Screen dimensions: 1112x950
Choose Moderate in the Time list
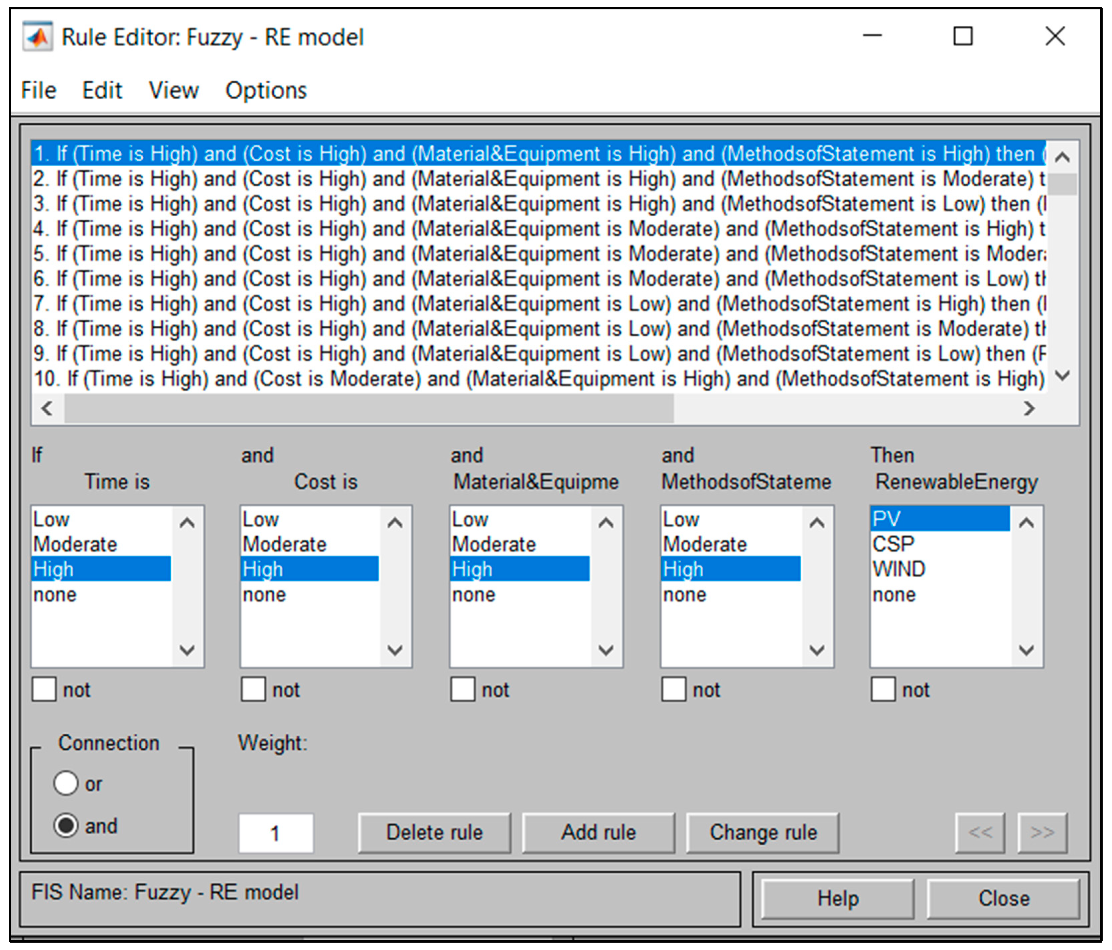coord(102,544)
